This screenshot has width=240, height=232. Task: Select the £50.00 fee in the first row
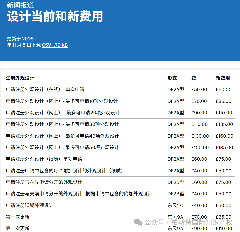click(199, 90)
